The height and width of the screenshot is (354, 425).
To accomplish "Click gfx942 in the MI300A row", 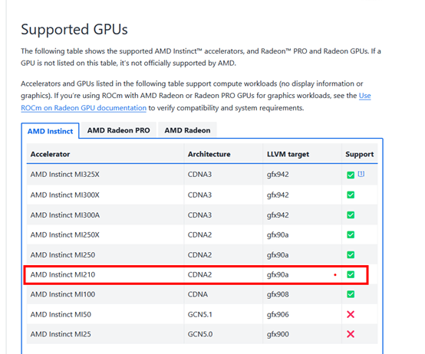I will tap(278, 215).
